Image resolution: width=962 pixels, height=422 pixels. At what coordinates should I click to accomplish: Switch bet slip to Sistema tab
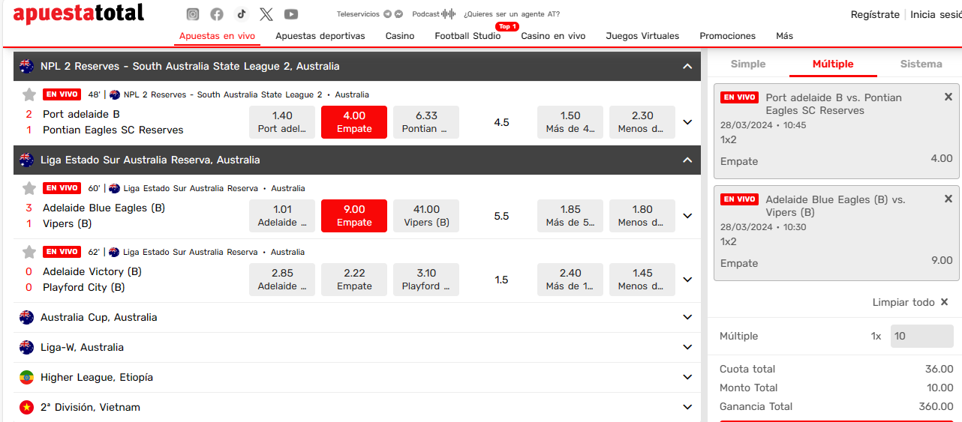pos(921,64)
